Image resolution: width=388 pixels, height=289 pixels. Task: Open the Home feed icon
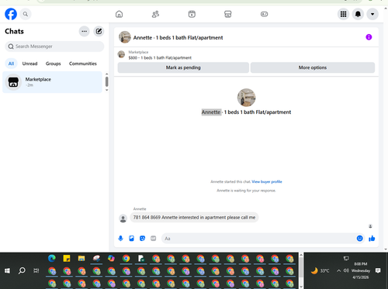pos(119,14)
